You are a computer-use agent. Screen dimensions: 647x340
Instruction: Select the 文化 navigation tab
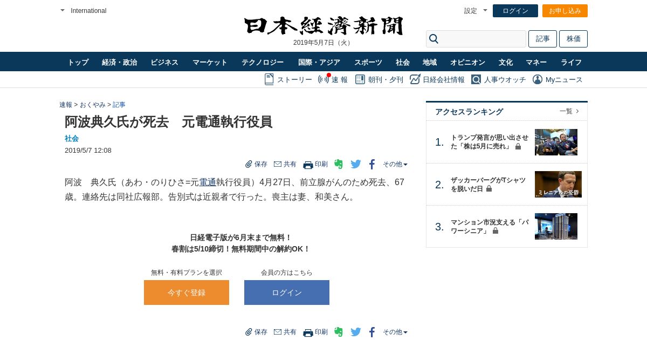(506, 62)
